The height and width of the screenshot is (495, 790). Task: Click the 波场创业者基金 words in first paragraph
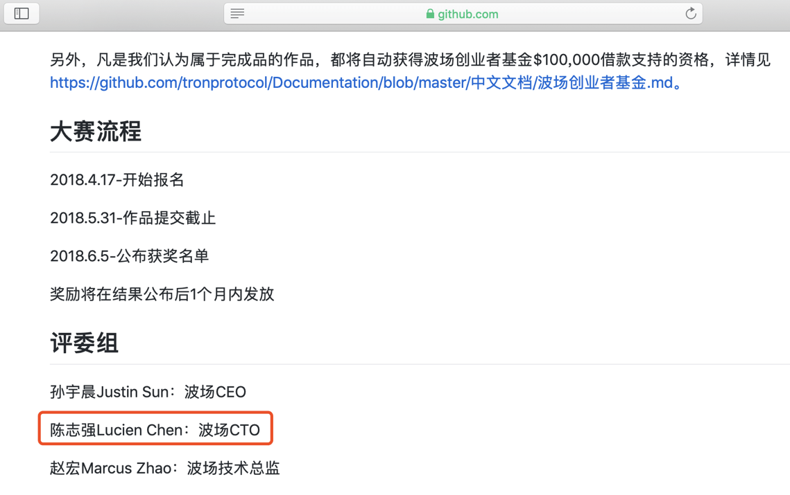[x=478, y=60]
